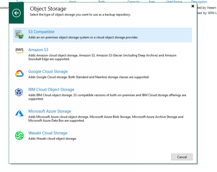Click the Microsoft Azure logo icon

[x=19, y=113]
